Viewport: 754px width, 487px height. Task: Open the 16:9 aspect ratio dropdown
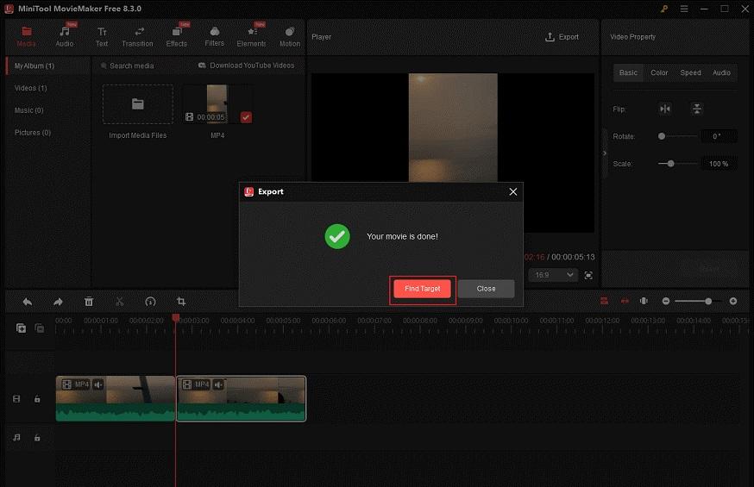click(555, 275)
